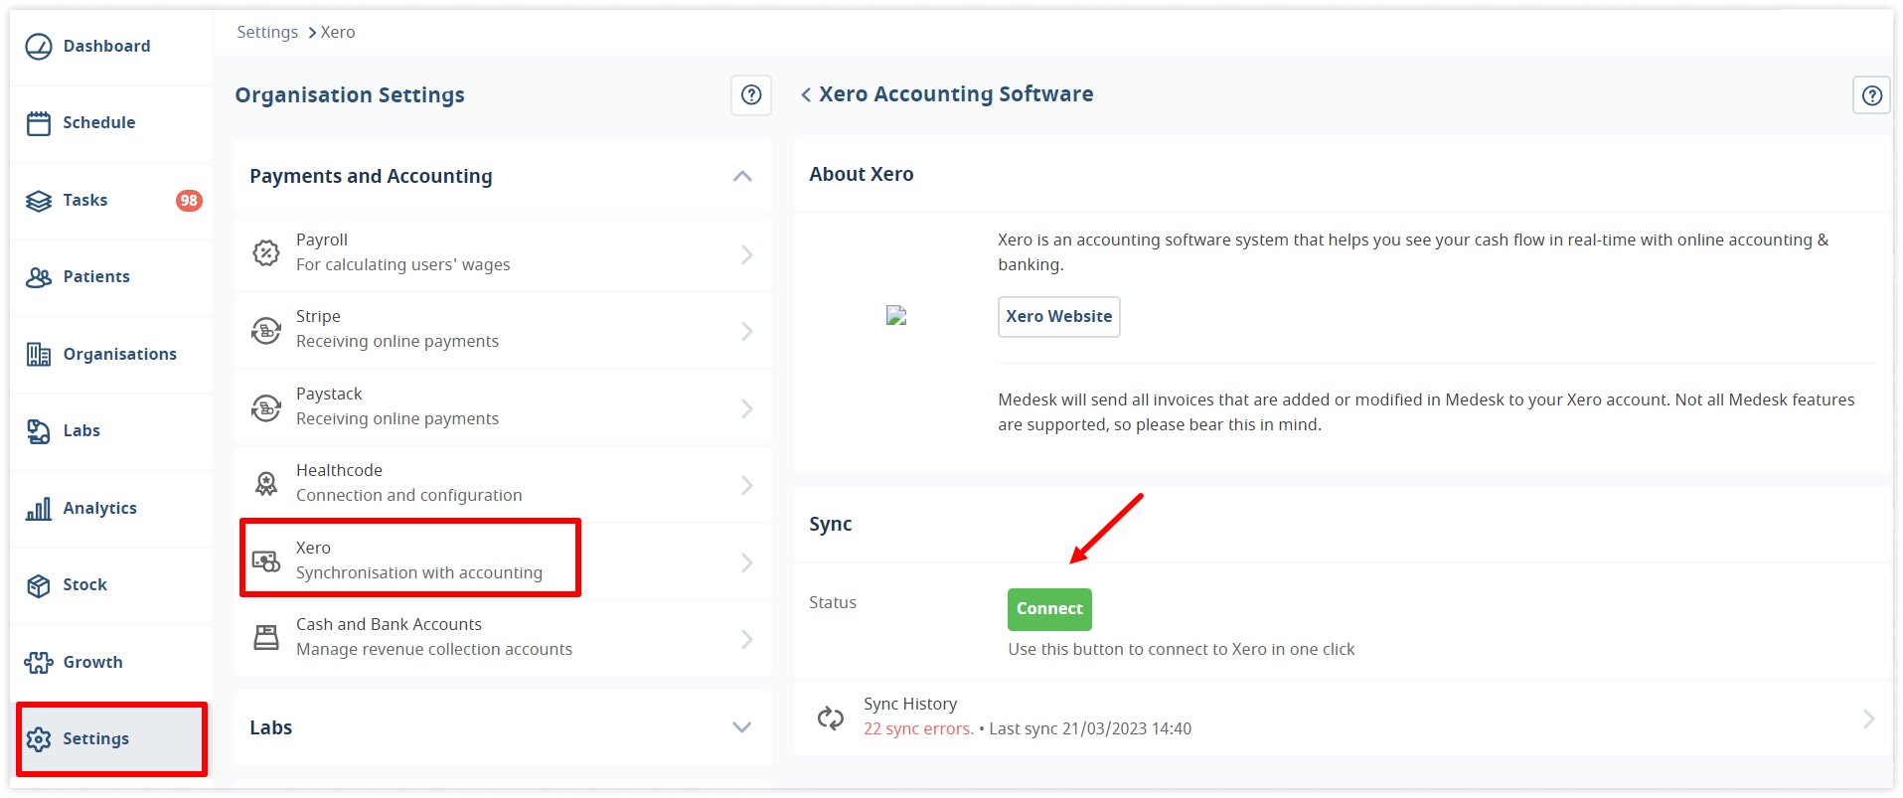Open Healthcode via its row chevron
Viewport: 1903px width, 798px height.
click(x=747, y=485)
